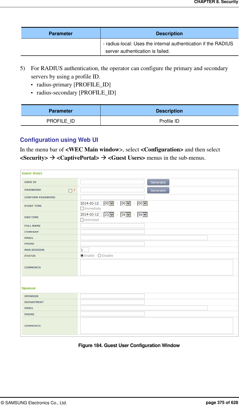Viewport: 239px width, 405px height.
Task: Click the Generator button next to USER ID
Action: [x=158, y=182]
